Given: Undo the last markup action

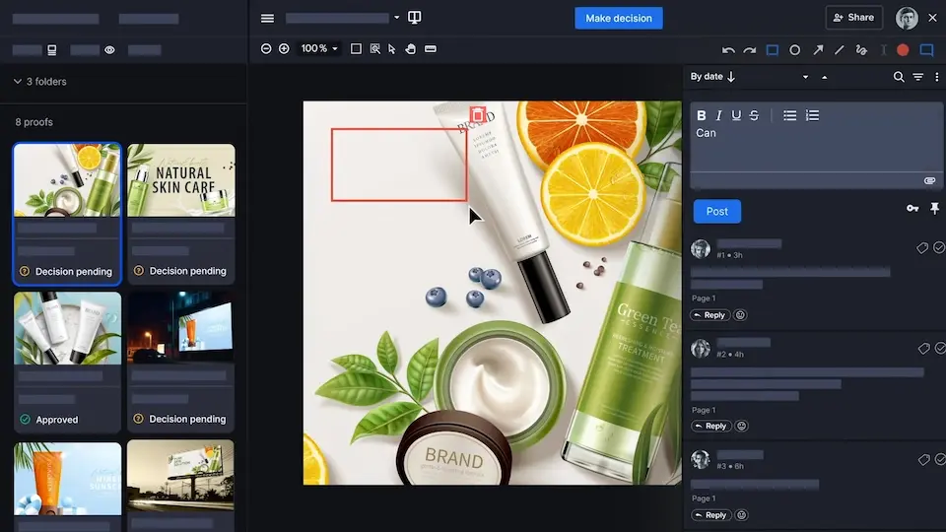Looking at the screenshot, I should click(x=728, y=49).
